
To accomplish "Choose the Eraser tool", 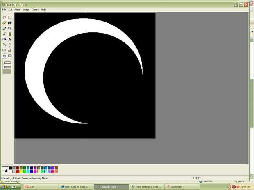I will [5, 23].
